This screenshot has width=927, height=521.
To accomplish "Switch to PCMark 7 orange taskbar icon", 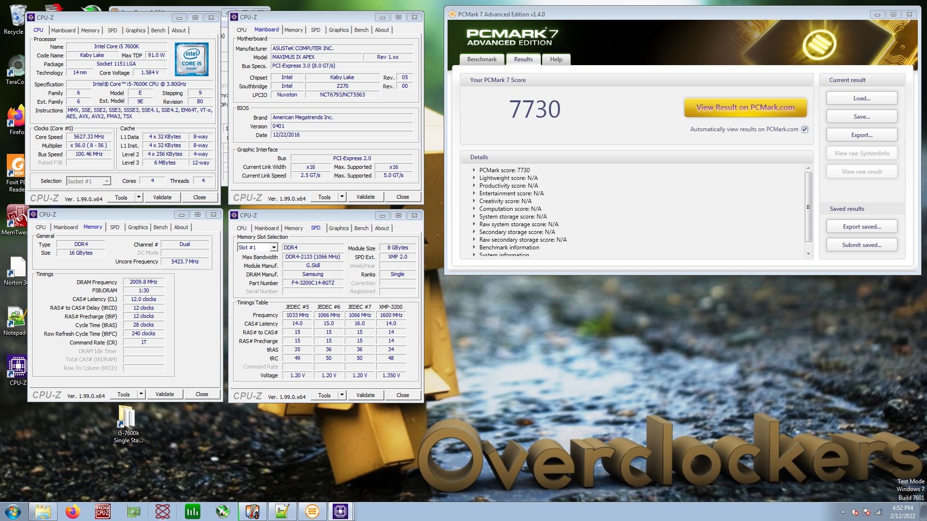I will tap(312, 511).
